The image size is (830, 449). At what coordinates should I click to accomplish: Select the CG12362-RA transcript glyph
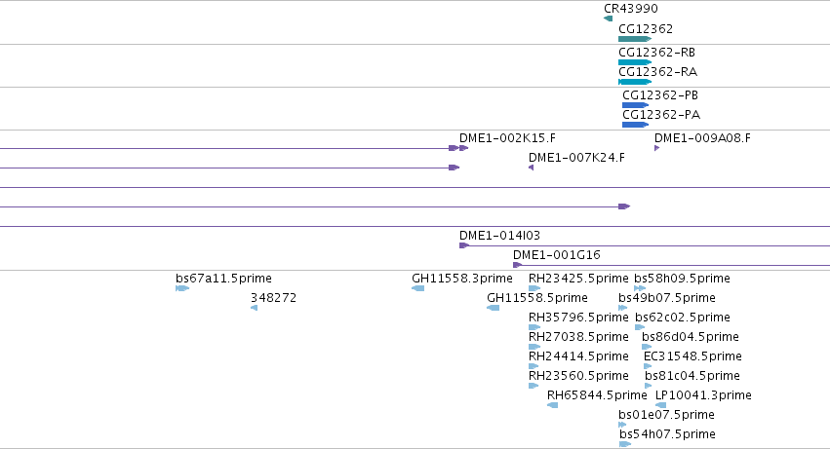(635, 82)
